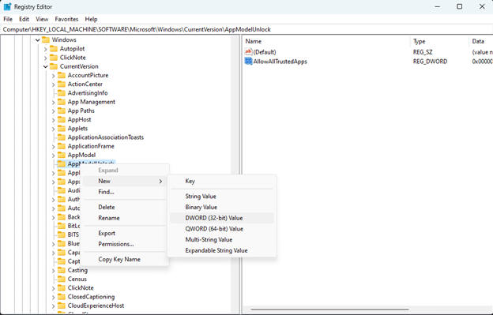
Task: Collapse the CurrentVersion tree node
Action: (45, 66)
